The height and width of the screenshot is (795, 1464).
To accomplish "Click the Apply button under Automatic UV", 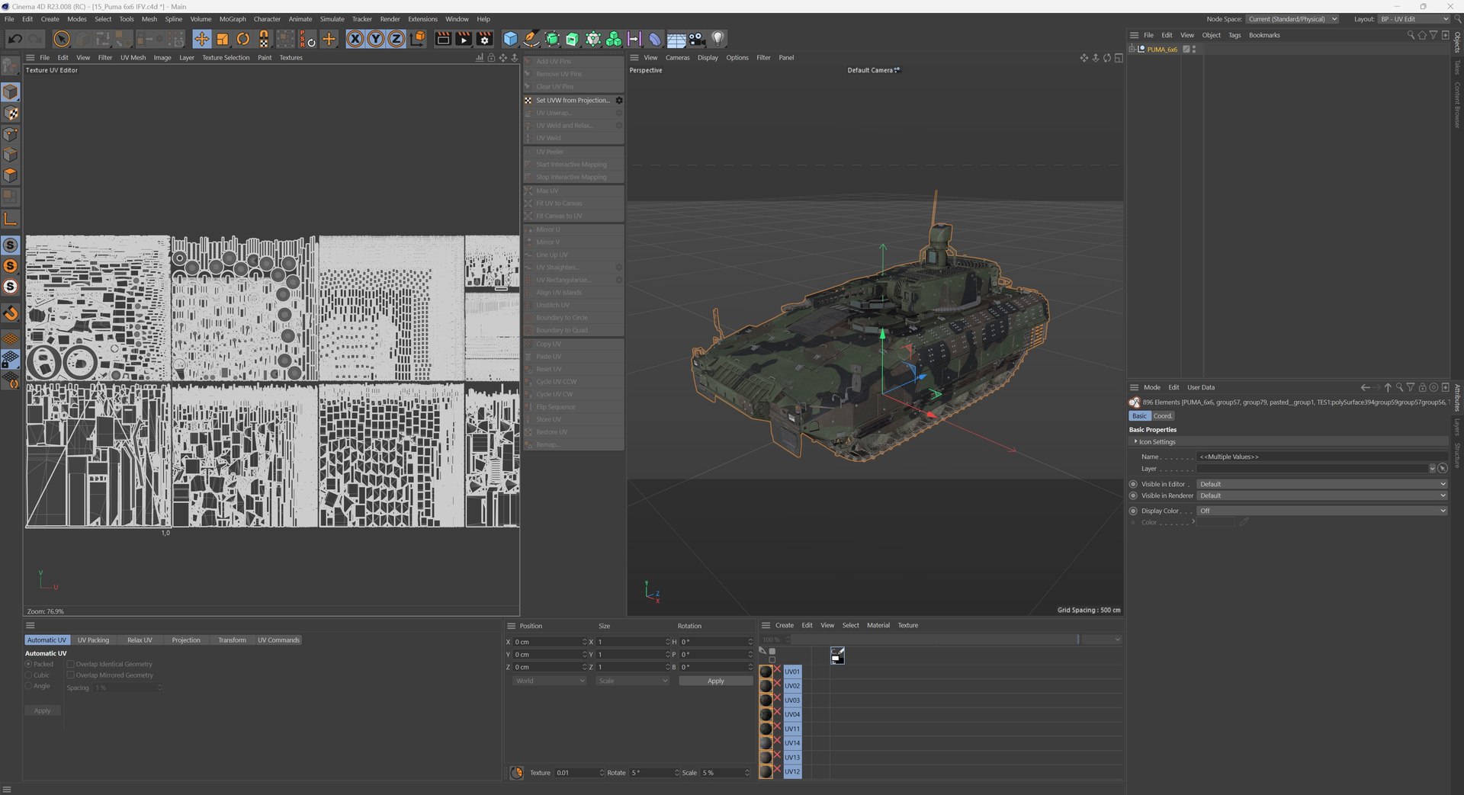I will (42, 710).
